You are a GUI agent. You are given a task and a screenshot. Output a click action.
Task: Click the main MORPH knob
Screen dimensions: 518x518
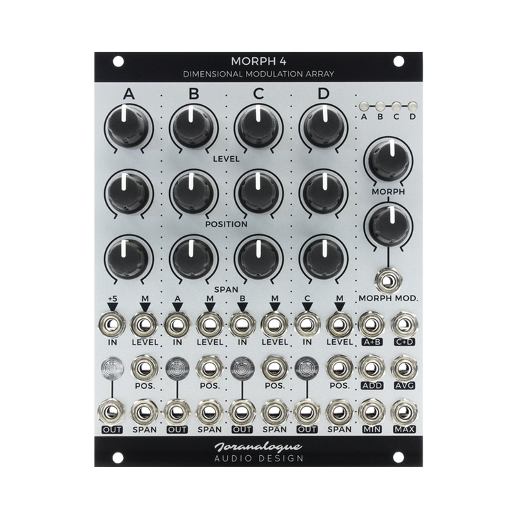point(388,160)
